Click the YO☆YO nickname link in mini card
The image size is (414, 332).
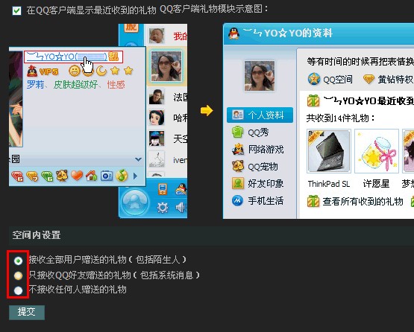click(x=66, y=57)
